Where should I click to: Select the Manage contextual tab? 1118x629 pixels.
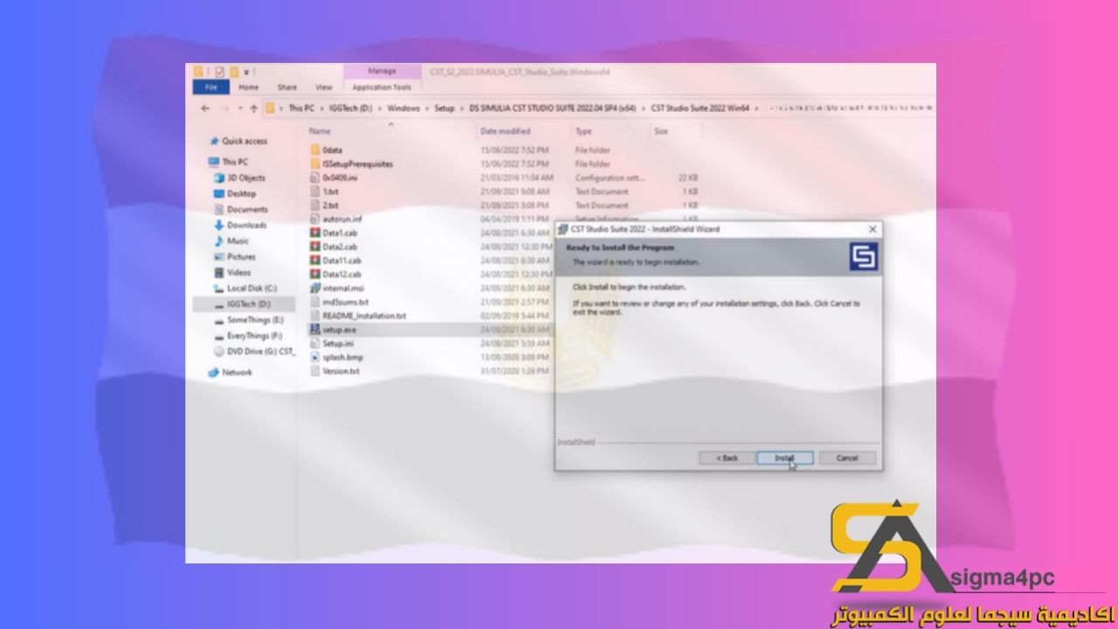click(382, 71)
